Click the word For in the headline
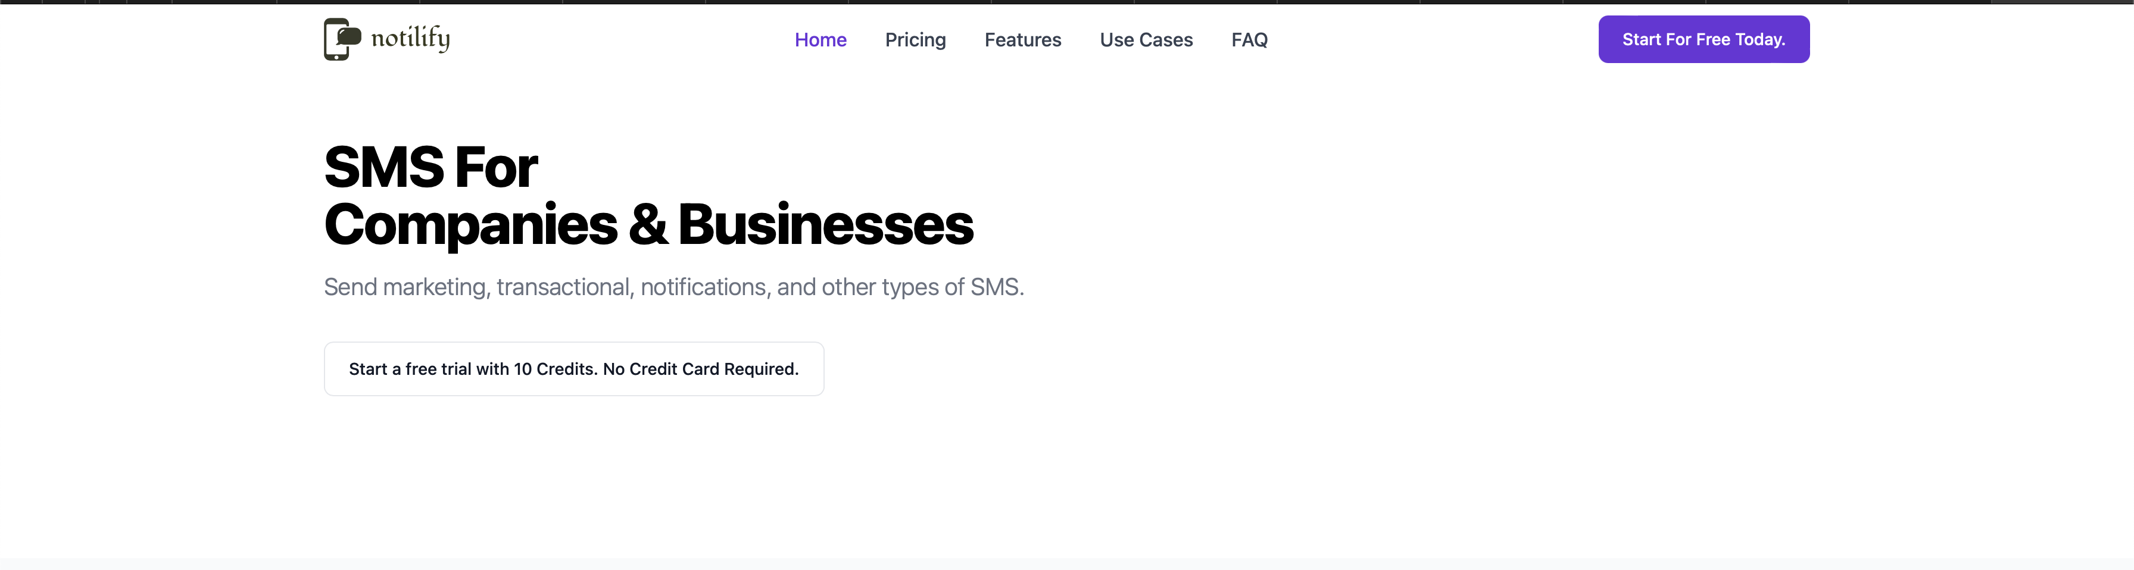 (496, 167)
